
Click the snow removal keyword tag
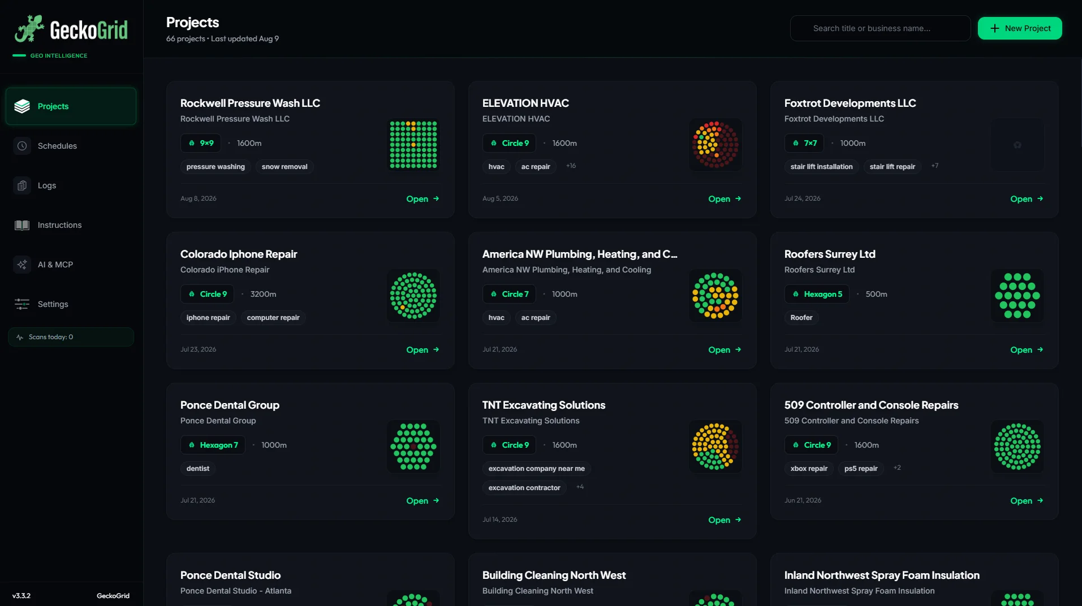[284, 167]
